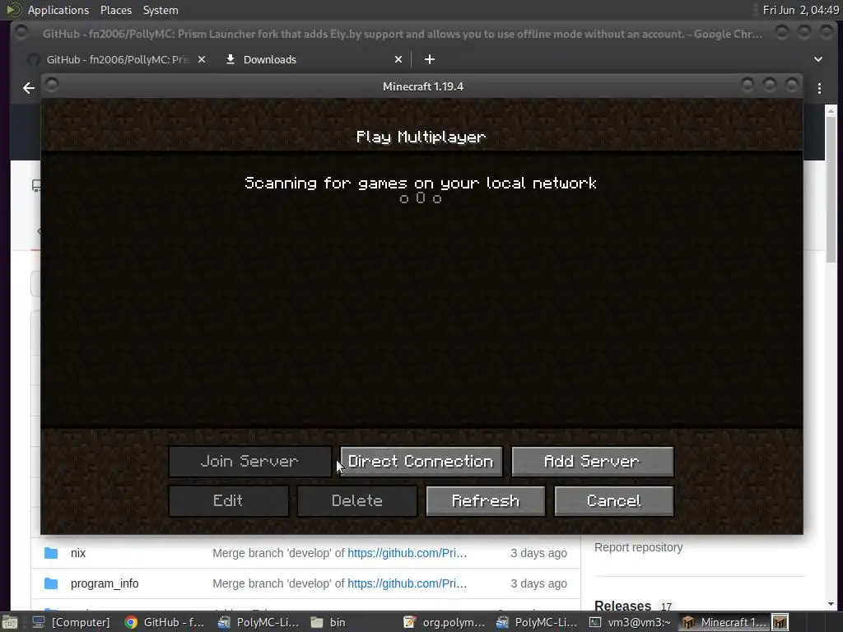Expand the Chrome tab search chevron
The width and height of the screenshot is (843, 632).
[x=818, y=59]
